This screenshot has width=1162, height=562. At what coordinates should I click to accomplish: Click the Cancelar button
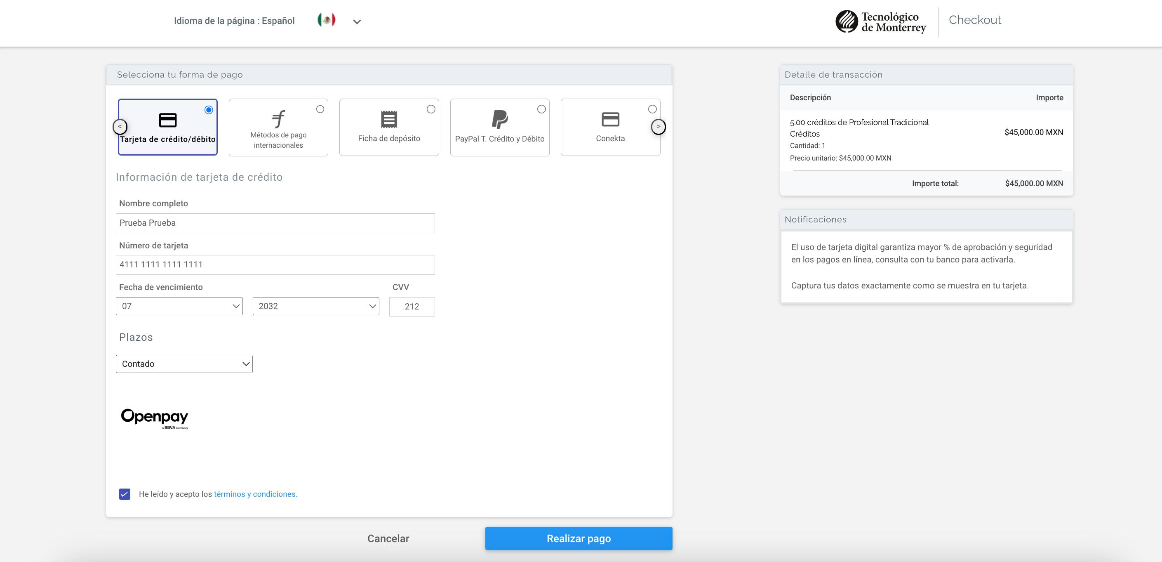tap(388, 538)
